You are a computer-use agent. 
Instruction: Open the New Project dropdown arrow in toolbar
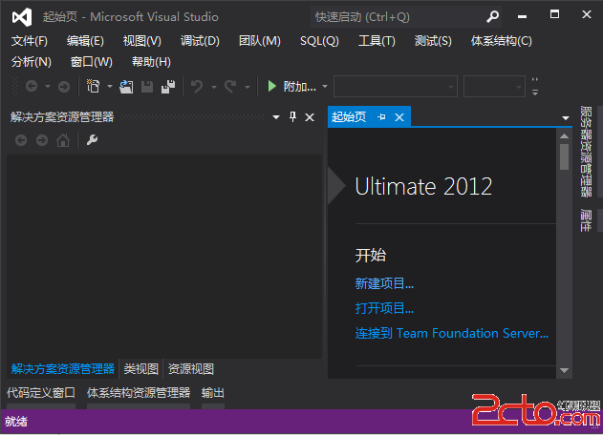click(110, 87)
